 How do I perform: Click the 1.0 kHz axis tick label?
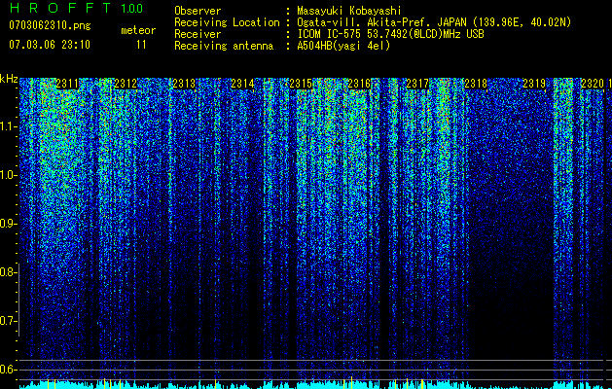click(x=8, y=175)
